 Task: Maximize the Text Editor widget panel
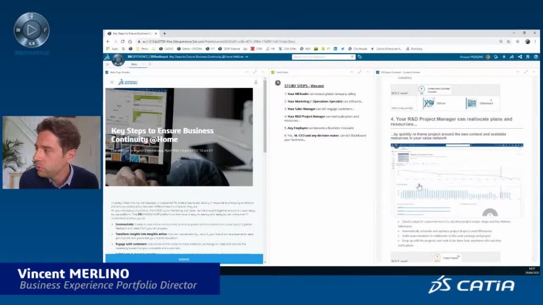click(360, 72)
